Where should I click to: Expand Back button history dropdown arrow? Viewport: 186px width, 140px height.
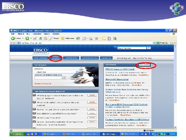point(23,38)
